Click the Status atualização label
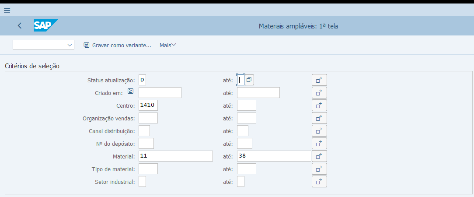The width and height of the screenshot is (474, 197). pos(111,80)
